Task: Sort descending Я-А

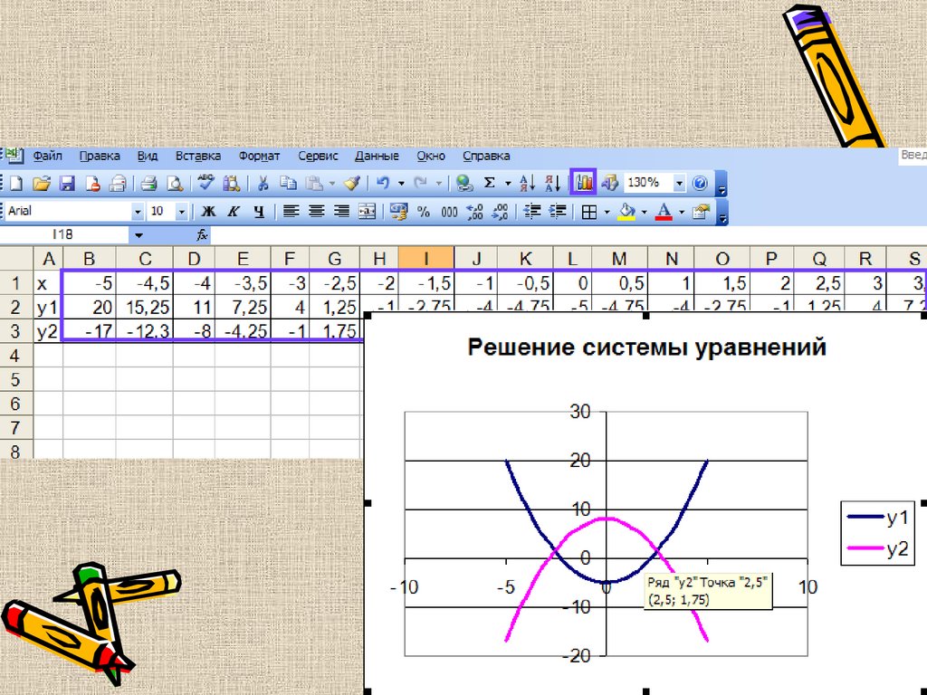Action: (x=553, y=184)
